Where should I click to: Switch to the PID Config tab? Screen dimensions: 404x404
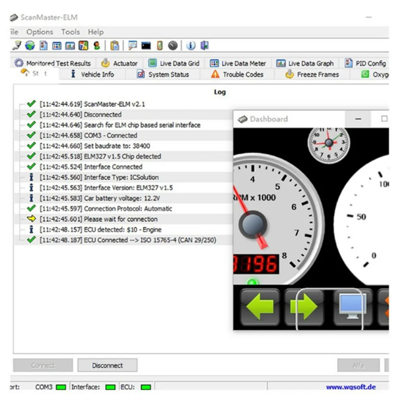coord(365,63)
